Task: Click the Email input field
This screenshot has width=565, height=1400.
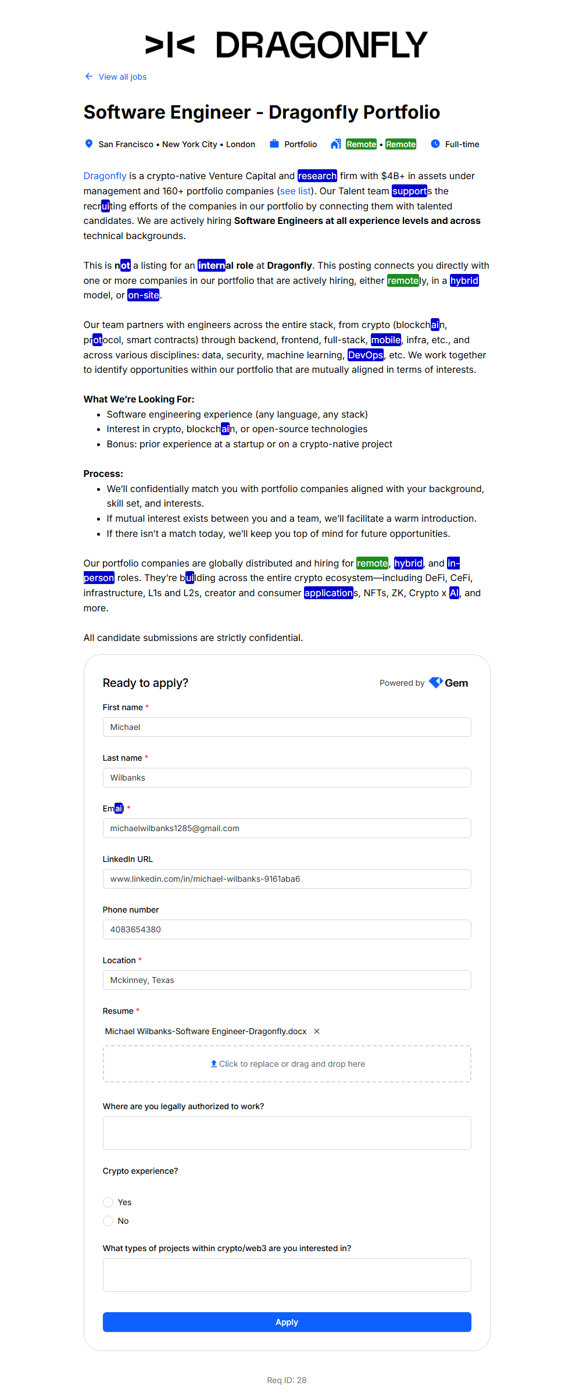Action: pos(287,828)
